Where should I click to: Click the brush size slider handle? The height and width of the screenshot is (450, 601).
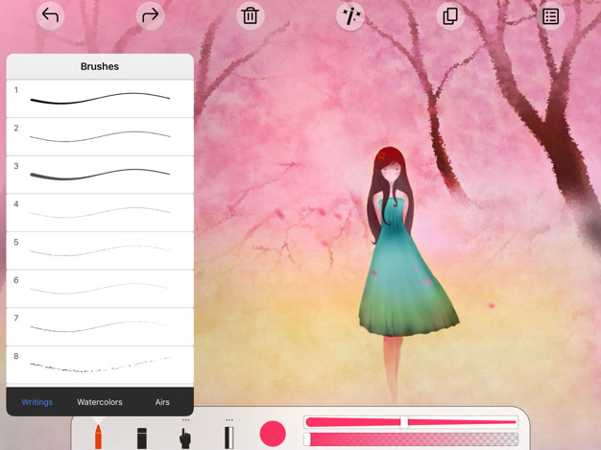pos(404,422)
